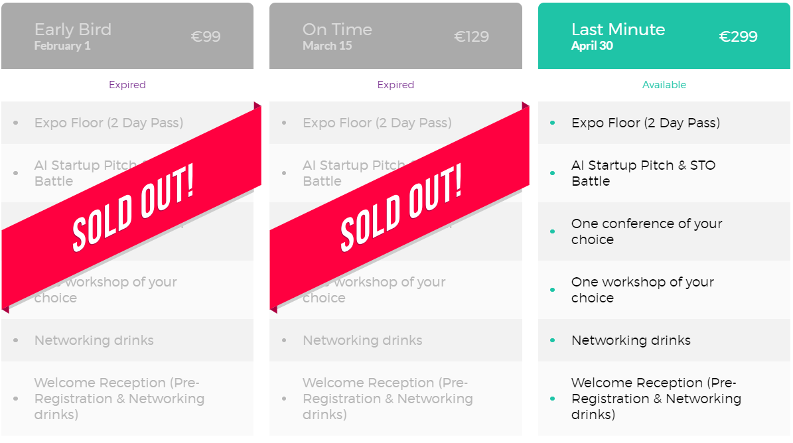
Task: Click the On Time €129 ticket header
Action: (x=396, y=36)
